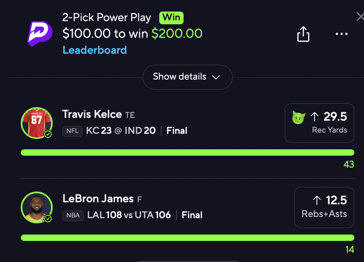This screenshot has height=262, width=364.
Task: Select the 12.5 Rebs+Asts stat box
Action: pos(324,207)
